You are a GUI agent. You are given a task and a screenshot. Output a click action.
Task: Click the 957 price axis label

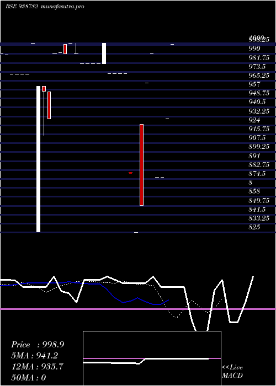click(x=254, y=84)
